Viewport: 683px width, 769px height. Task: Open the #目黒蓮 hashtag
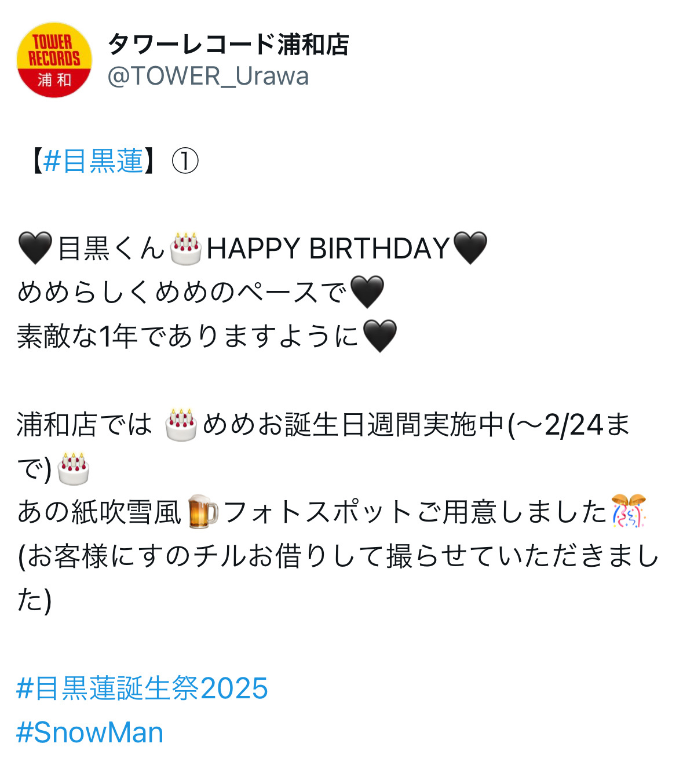point(93,161)
